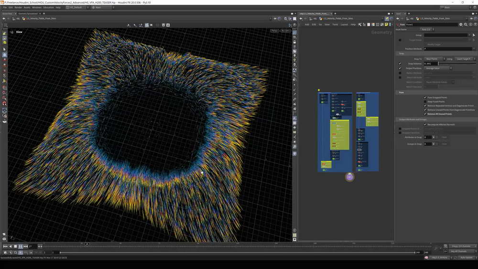Image resolution: width=478 pixels, height=269 pixels.
Task: Expand the Persp camera menu in viewport
Action: pyautogui.click(x=274, y=31)
